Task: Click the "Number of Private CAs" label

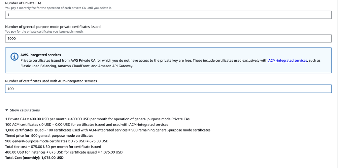Action: [x=24, y=3]
